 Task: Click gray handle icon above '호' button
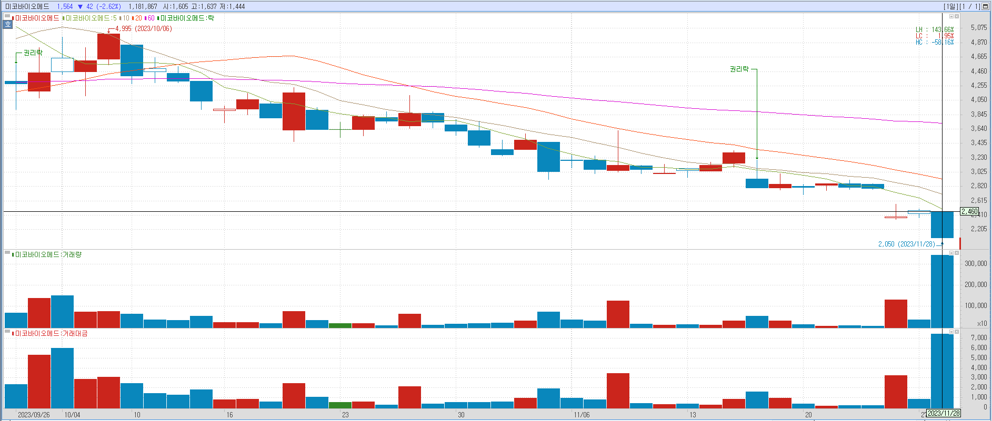[7, 17]
